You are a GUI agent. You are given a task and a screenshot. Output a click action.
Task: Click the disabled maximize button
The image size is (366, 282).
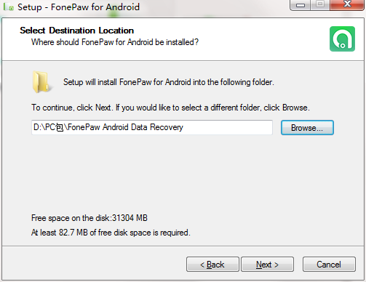(320, 5)
